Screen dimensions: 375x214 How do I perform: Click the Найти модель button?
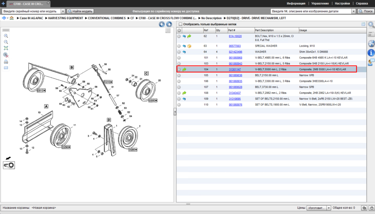click(80, 11)
